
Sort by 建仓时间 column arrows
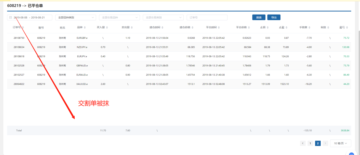[162, 27]
